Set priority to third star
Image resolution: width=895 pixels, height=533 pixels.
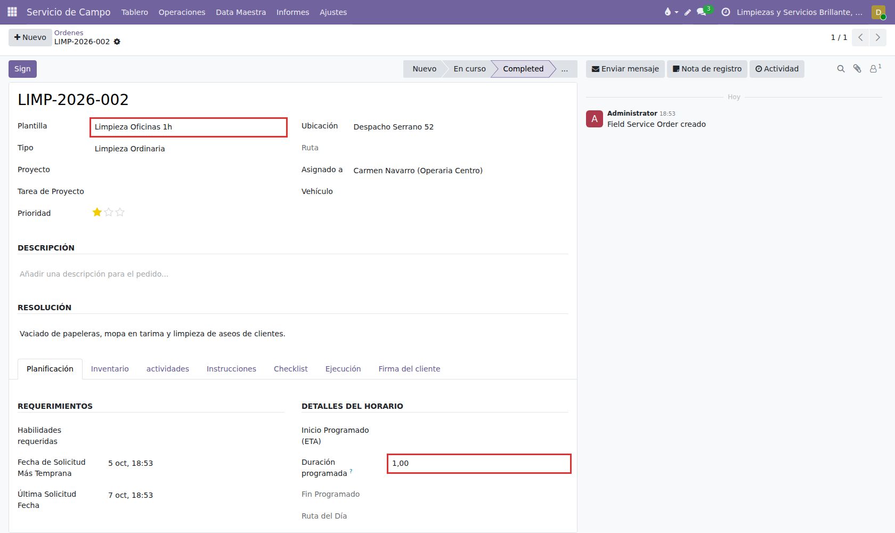120,212
